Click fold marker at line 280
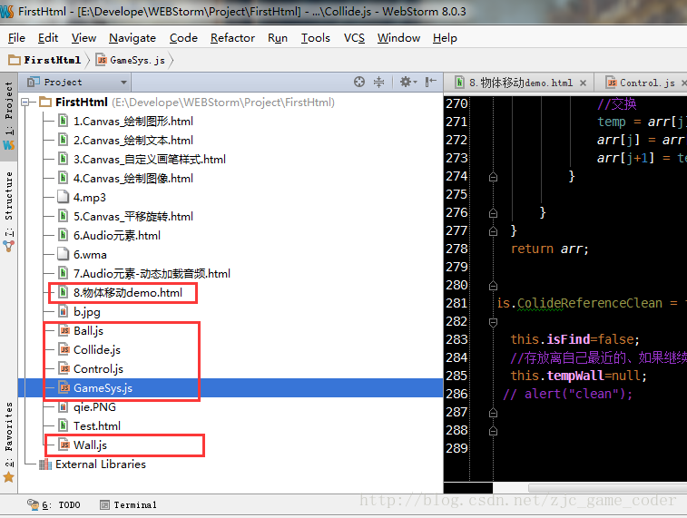Screen dimensions: 687x518 (x=493, y=286)
